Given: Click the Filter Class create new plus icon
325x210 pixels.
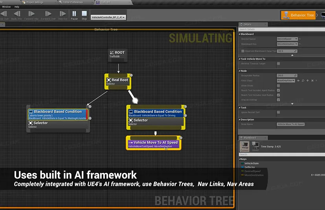Looking at the screenshot, I should (x=308, y=81).
